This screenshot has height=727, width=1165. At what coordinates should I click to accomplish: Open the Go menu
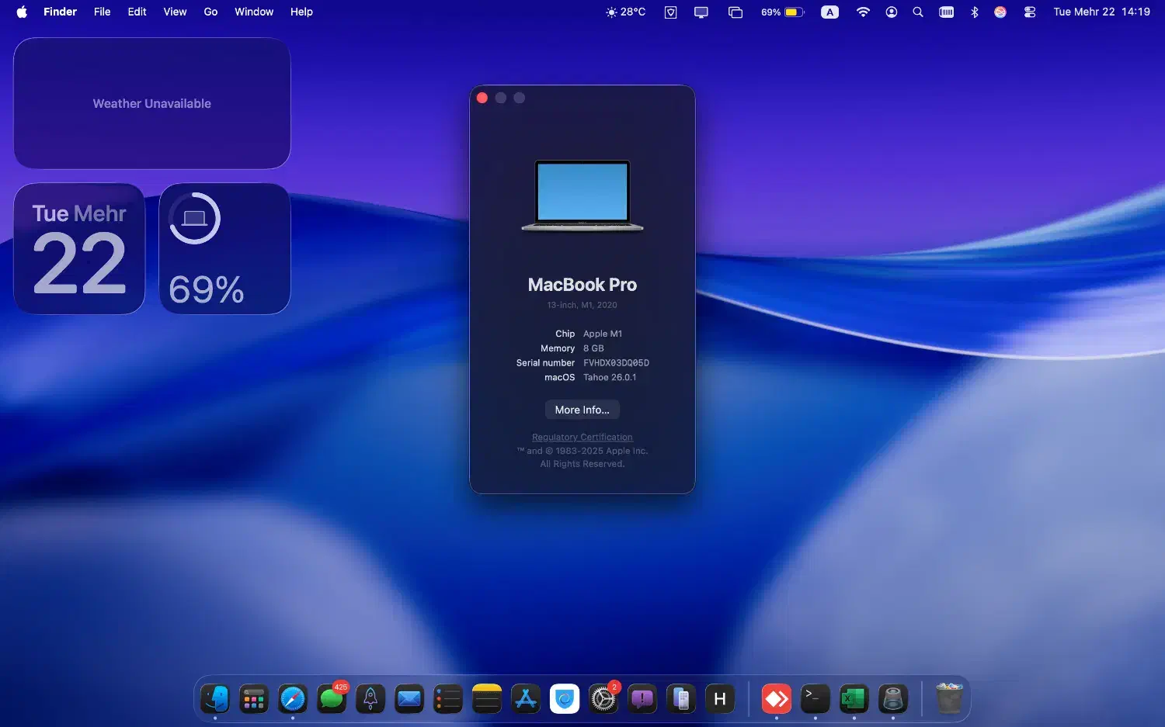click(210, 12)
